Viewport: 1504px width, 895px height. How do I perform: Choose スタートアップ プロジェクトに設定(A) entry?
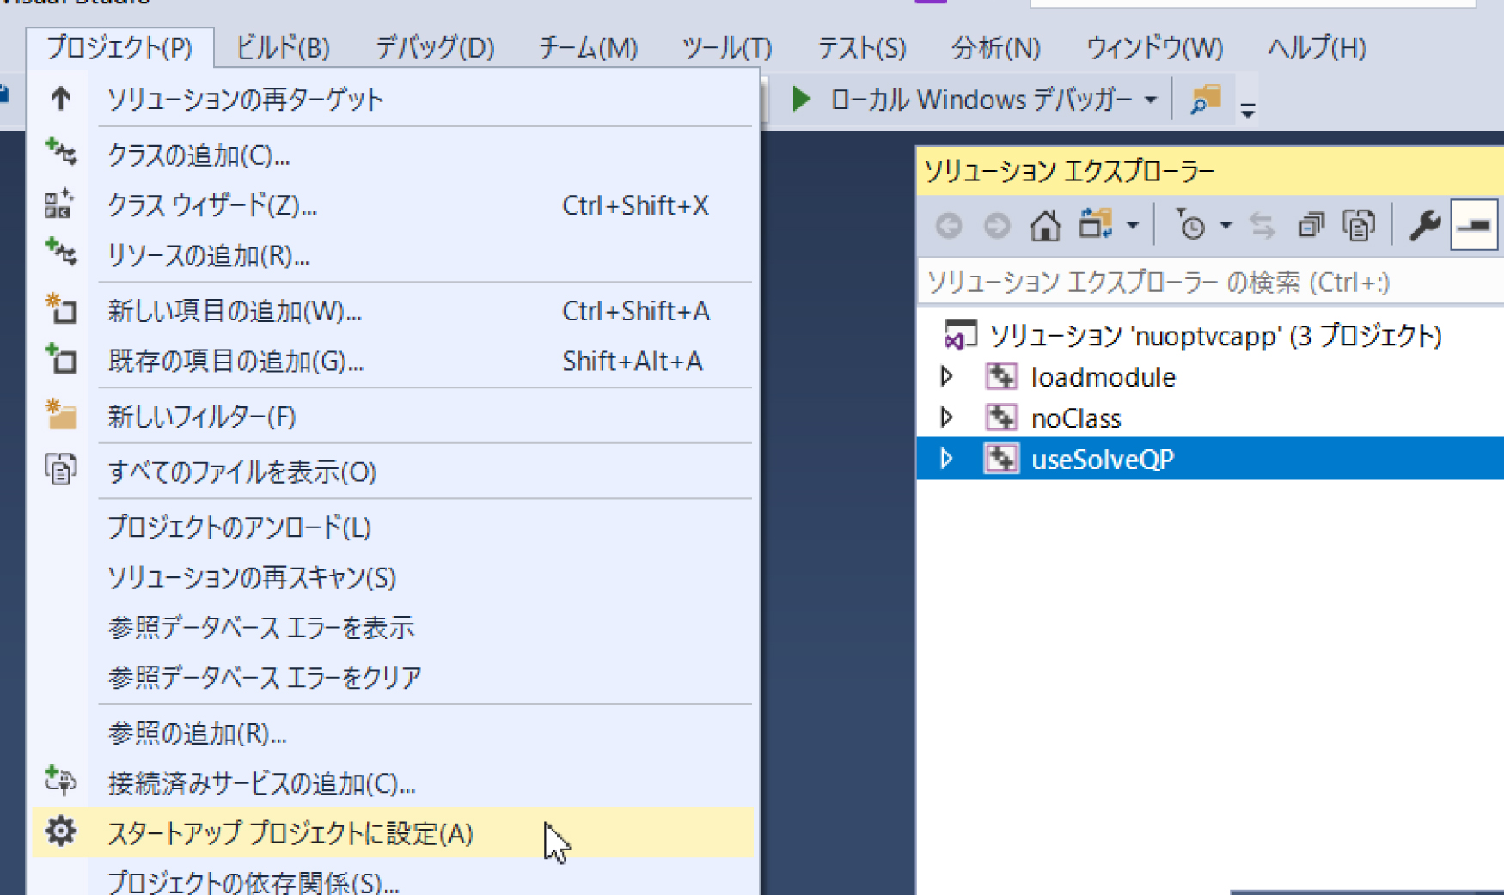[x=393, y=832]
